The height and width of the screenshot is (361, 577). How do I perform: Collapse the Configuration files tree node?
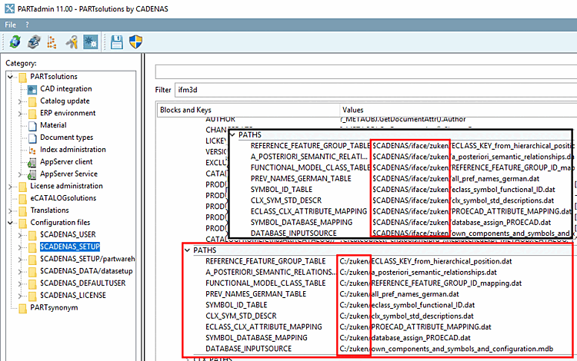[10, 223]
